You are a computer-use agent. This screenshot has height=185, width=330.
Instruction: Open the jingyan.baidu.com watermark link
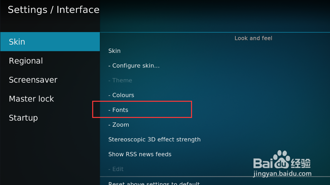(x=282, y=174)
